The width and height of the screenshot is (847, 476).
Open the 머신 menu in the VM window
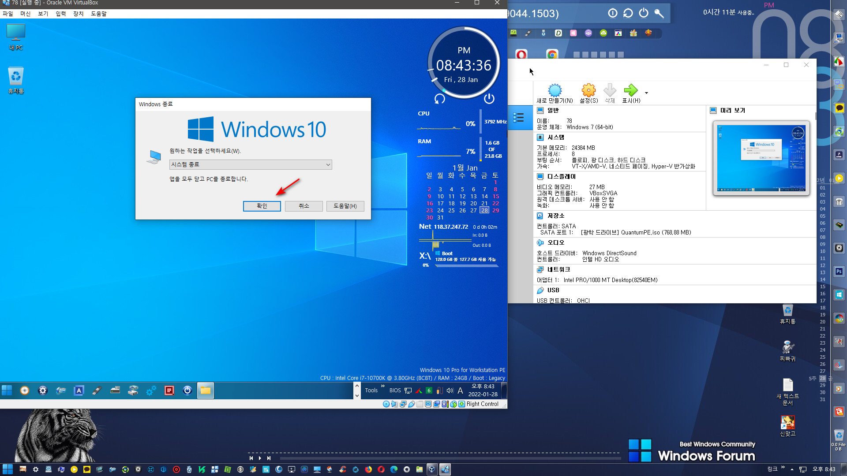[x=26, y=14]
